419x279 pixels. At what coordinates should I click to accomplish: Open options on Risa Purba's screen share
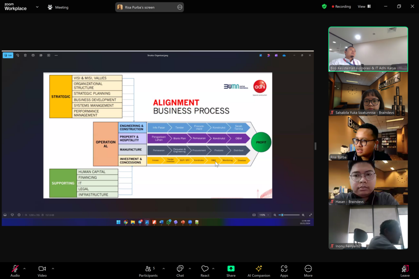coord(180,7)
